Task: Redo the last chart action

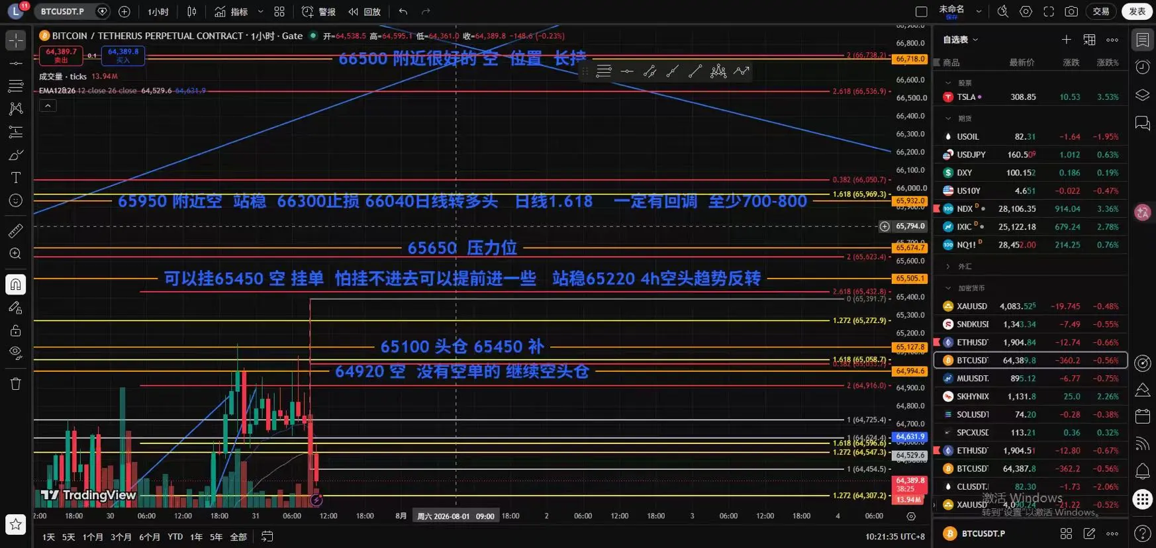Action: (x=426, y=11)
